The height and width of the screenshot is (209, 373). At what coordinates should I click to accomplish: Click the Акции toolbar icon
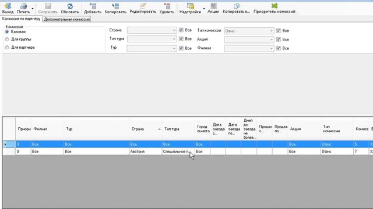coord(213,6)
